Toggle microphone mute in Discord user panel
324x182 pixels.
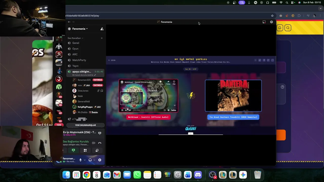[x=80, y=160]
